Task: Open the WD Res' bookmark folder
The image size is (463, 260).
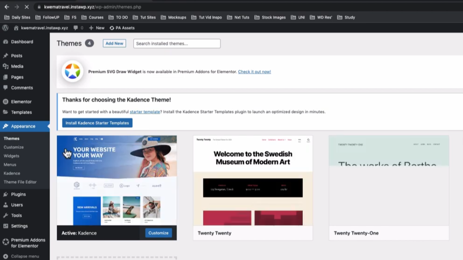Action: click(x=321, y=17)
